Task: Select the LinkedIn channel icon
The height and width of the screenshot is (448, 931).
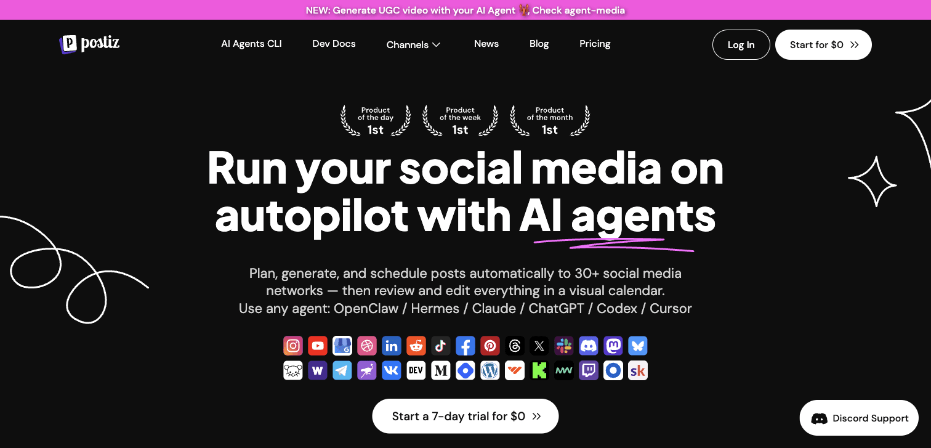Action: (x=392, y=346)
